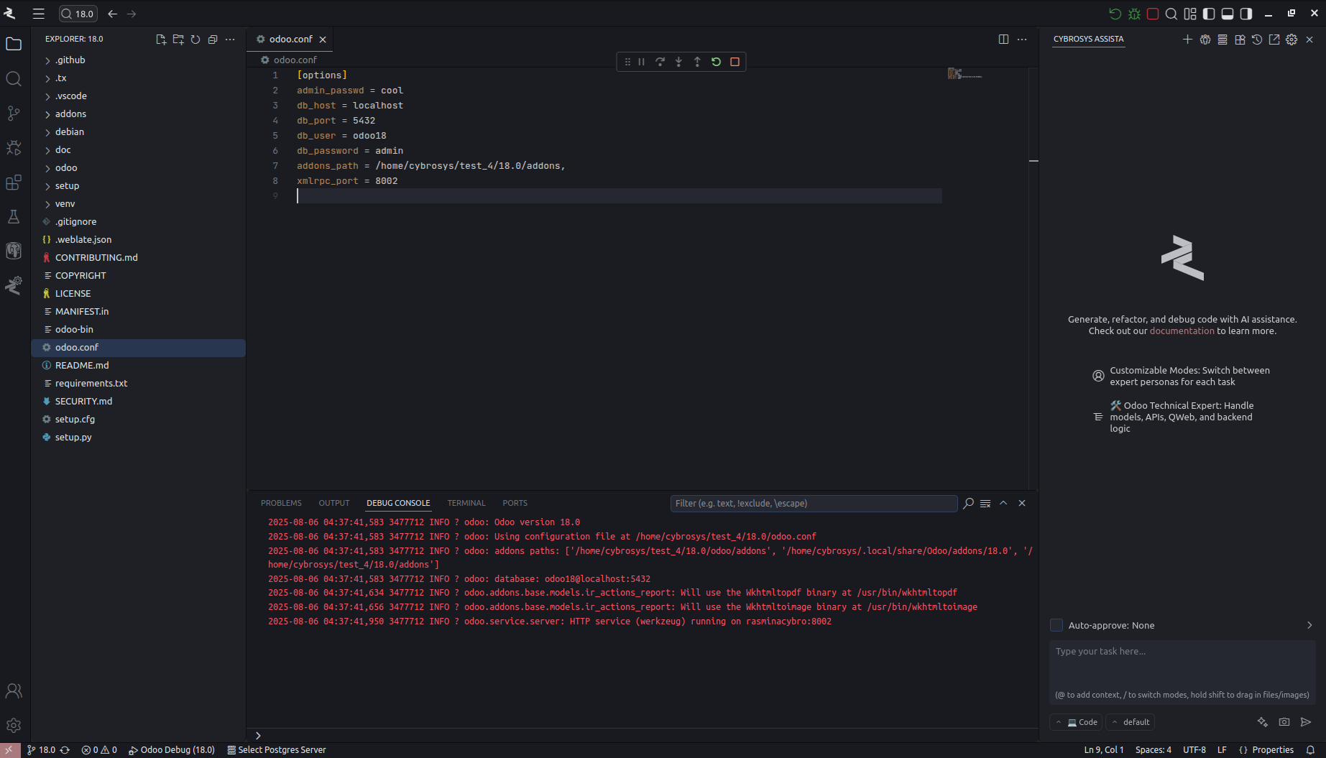This screenshot has height=758, width=1326.
Task: Refresh the Explorer file tree
Action: pos(195,40)
